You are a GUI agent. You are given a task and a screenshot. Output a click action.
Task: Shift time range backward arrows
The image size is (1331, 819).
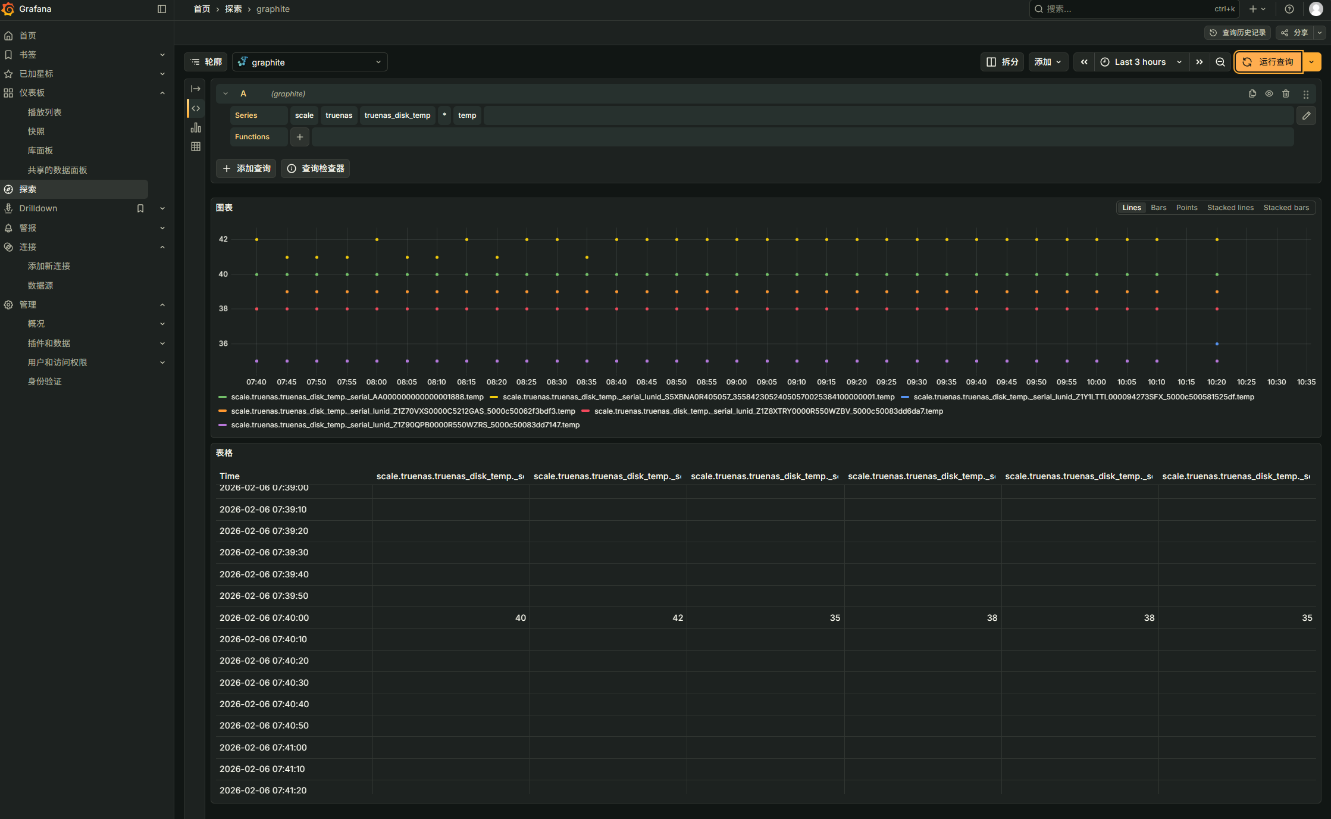click(1084, 62)
